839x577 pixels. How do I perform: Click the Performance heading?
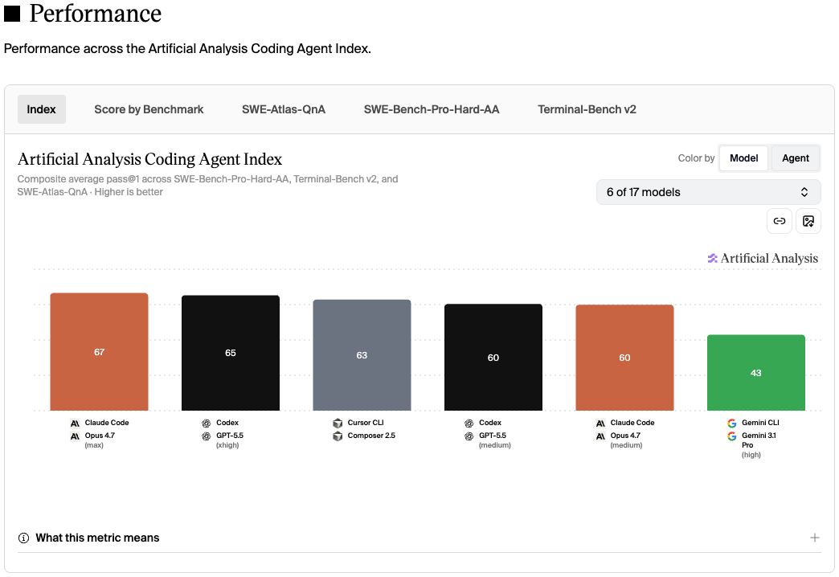96,13
